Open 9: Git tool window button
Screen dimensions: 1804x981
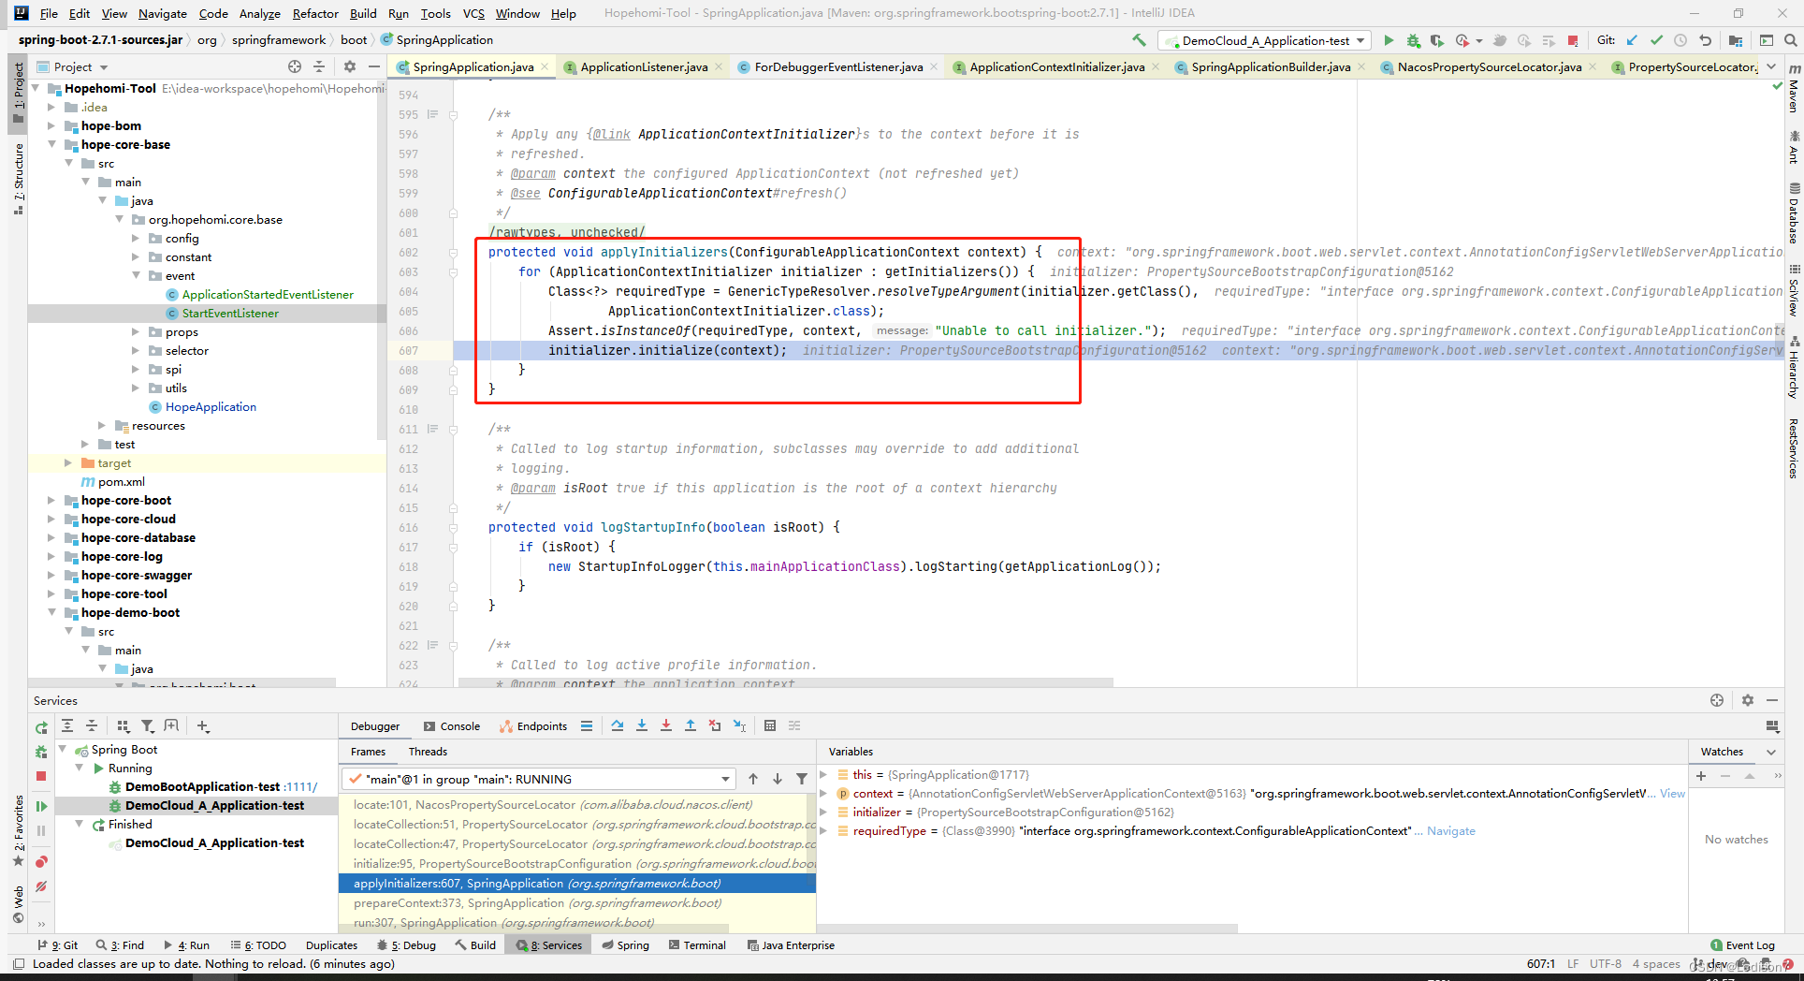coord(58,945)
